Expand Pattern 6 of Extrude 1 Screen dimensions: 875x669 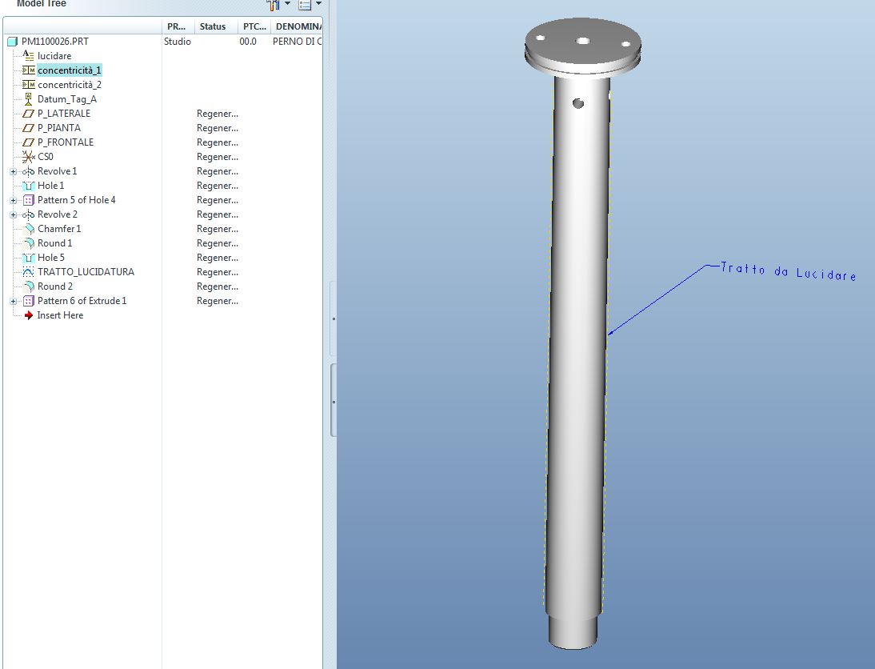coord(14,301)
